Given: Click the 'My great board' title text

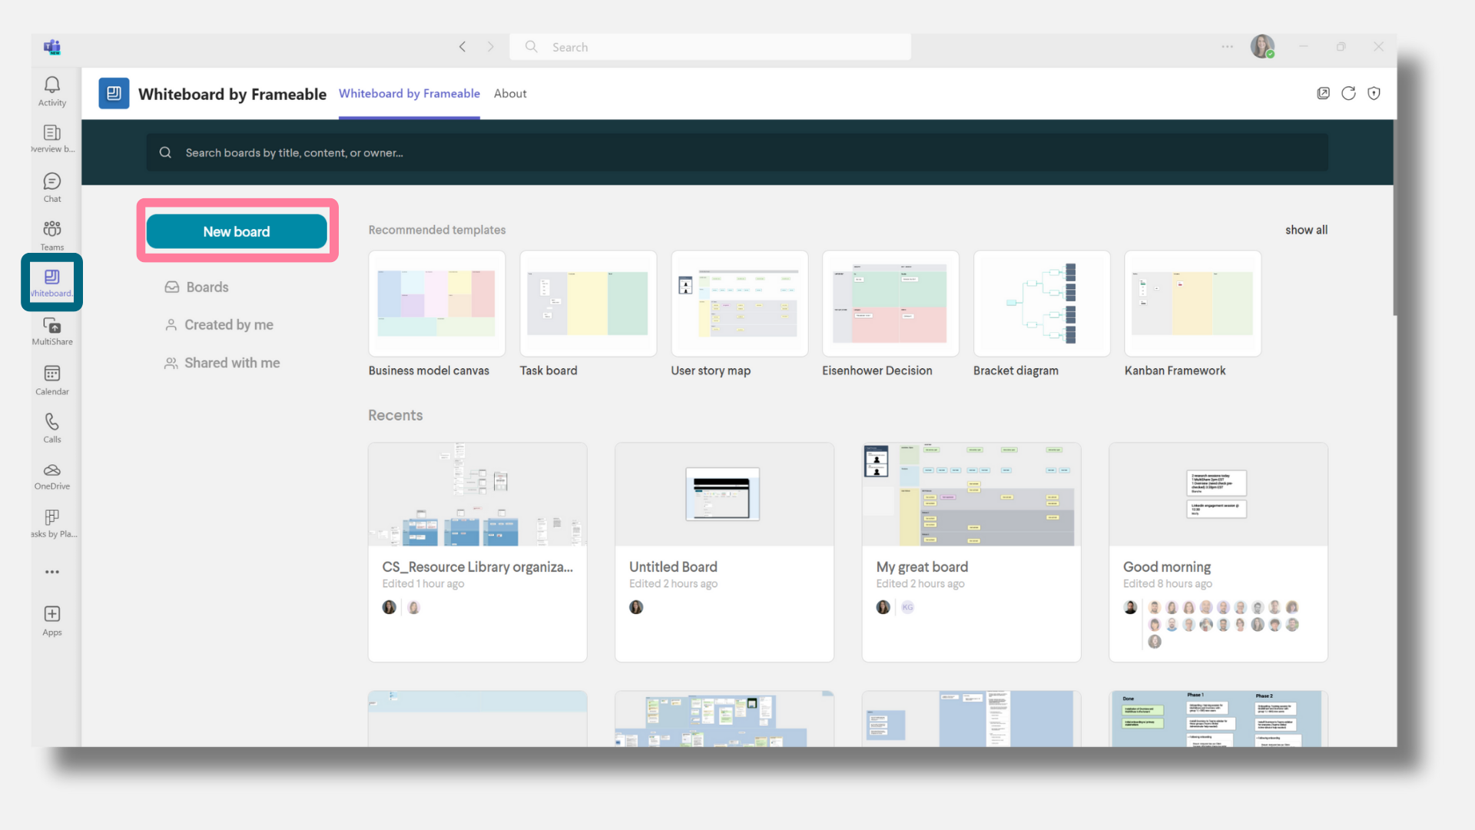Looking at the screenshot, I should [x=922, y=566].
